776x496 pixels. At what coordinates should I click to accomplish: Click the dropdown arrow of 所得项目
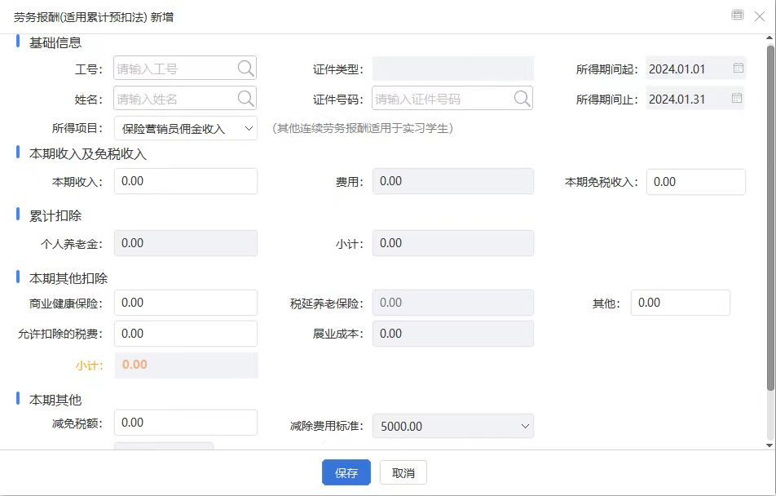click(250, 127)
